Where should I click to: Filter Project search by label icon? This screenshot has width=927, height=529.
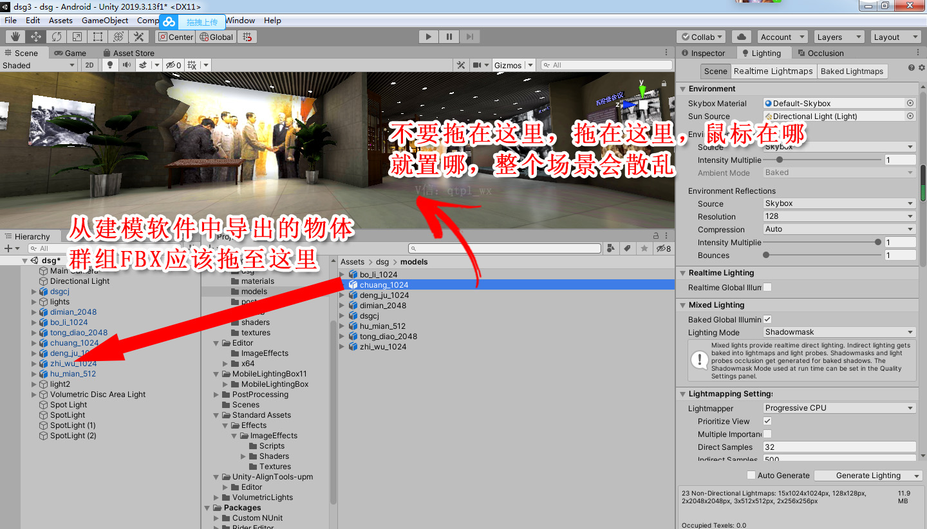pos(628,248)
